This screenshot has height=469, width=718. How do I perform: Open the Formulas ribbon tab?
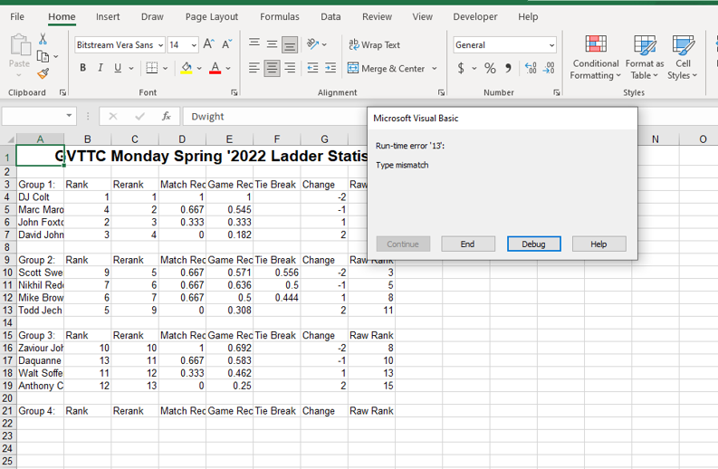pos(279,16)
